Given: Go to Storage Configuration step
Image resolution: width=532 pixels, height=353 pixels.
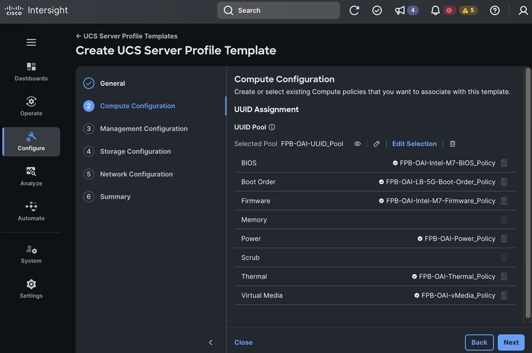Looking at the screenshot, I should (127, 151).
